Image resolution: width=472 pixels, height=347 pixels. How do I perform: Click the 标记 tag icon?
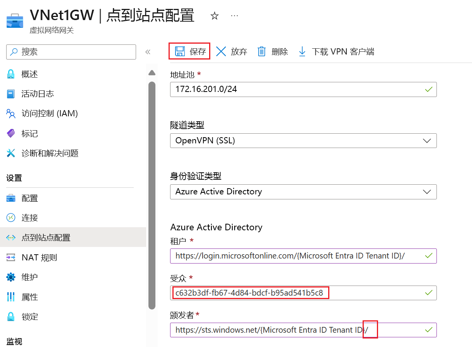[11, 133]
